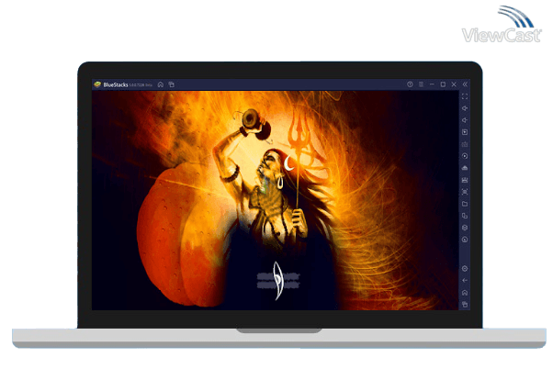
Task: Open Recent apps icon at sidebar bottom
Action: coord(465,304)
